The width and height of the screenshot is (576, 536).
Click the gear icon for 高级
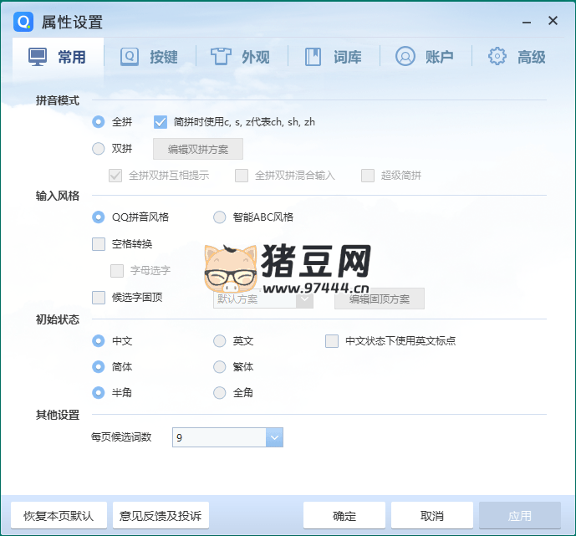pyautogui.click(x=497, y=57)
